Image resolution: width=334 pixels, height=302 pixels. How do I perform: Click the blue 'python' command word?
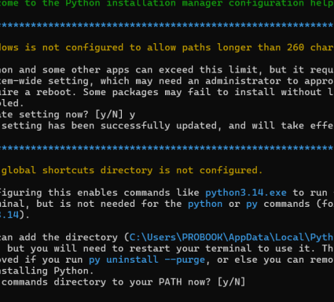(205, 204)
